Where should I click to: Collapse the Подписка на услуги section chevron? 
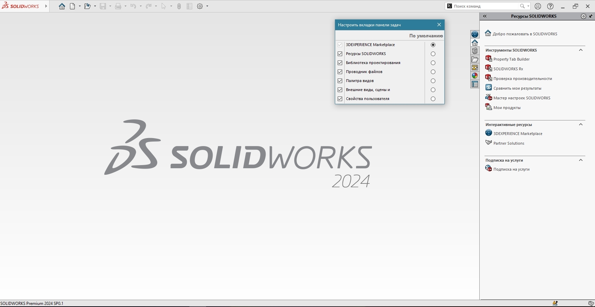click(581, 160)
